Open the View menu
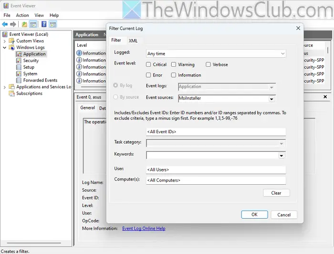This screenshot has height=254, width=334. 39,15
